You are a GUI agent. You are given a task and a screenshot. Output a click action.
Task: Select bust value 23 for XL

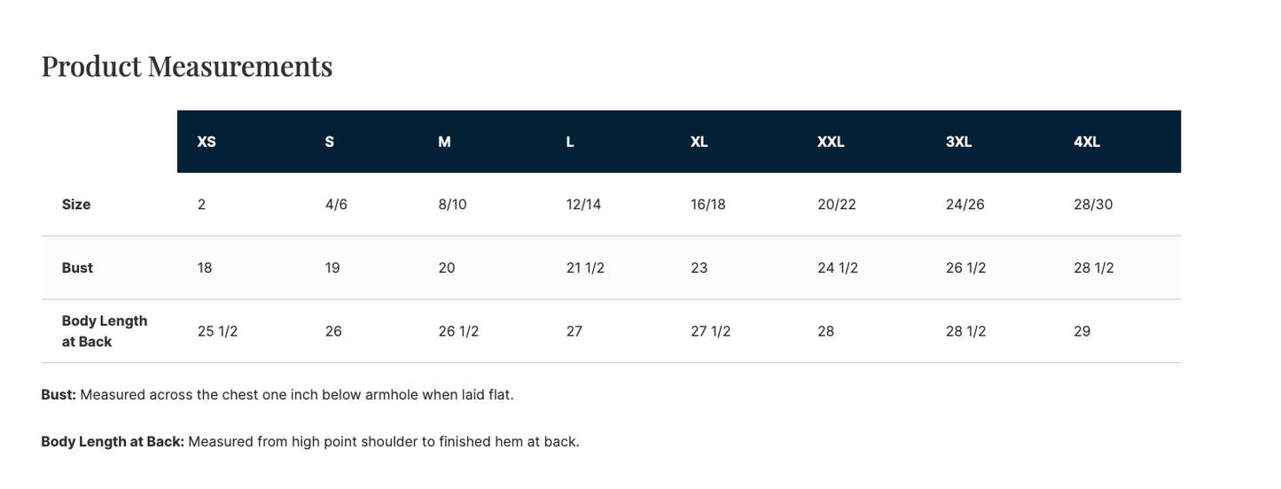(x=699, y=268)
